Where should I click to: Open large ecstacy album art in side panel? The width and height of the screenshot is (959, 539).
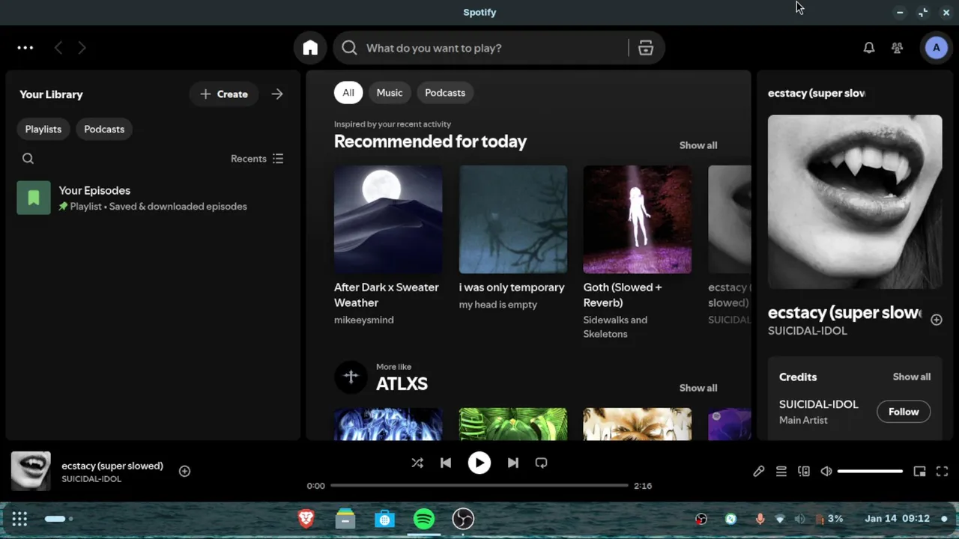[x=855, y=202]
